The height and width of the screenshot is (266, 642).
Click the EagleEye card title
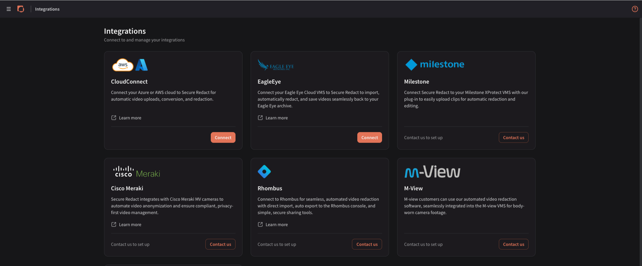click(x=269, y=82)
